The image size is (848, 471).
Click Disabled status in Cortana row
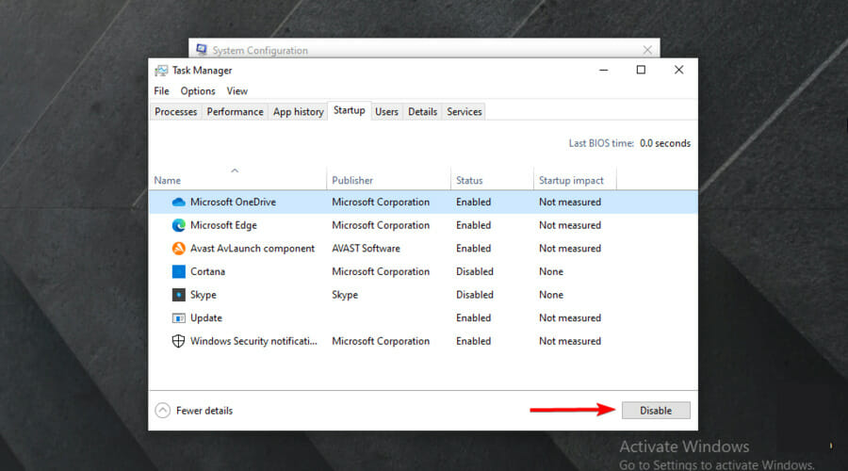pos(474,271)
